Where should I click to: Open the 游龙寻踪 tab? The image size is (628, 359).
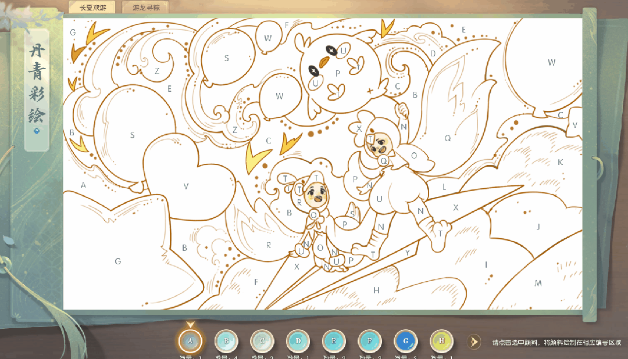145,7
